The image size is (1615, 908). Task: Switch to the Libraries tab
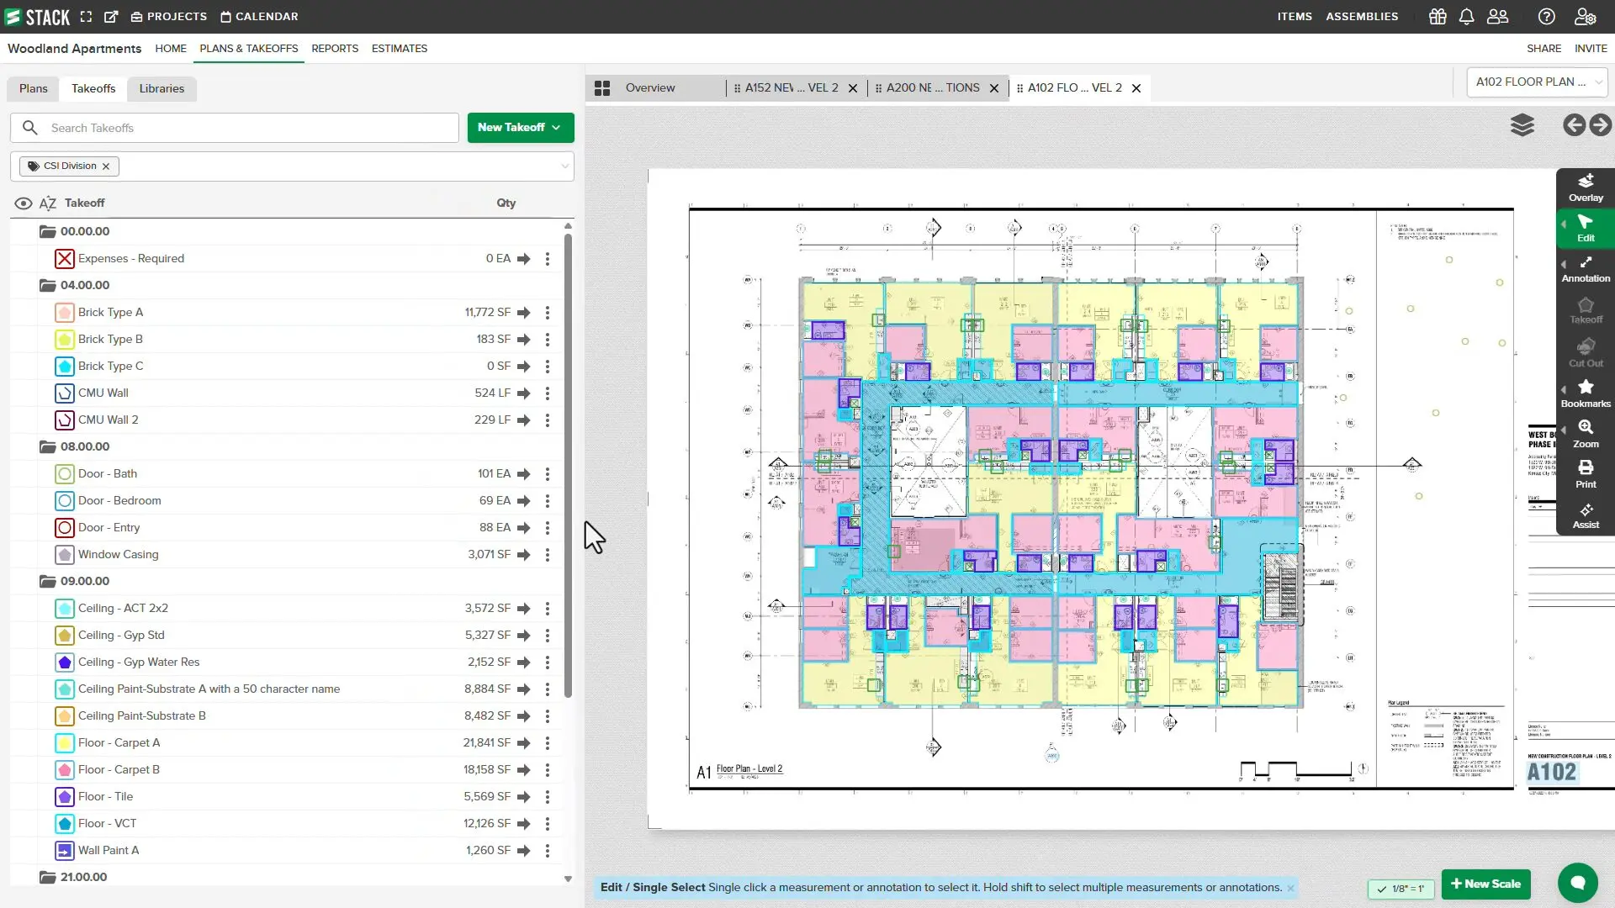click(161, 88)
